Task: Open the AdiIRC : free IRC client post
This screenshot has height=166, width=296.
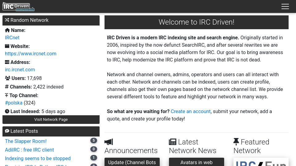Action: tap(29, 150)
